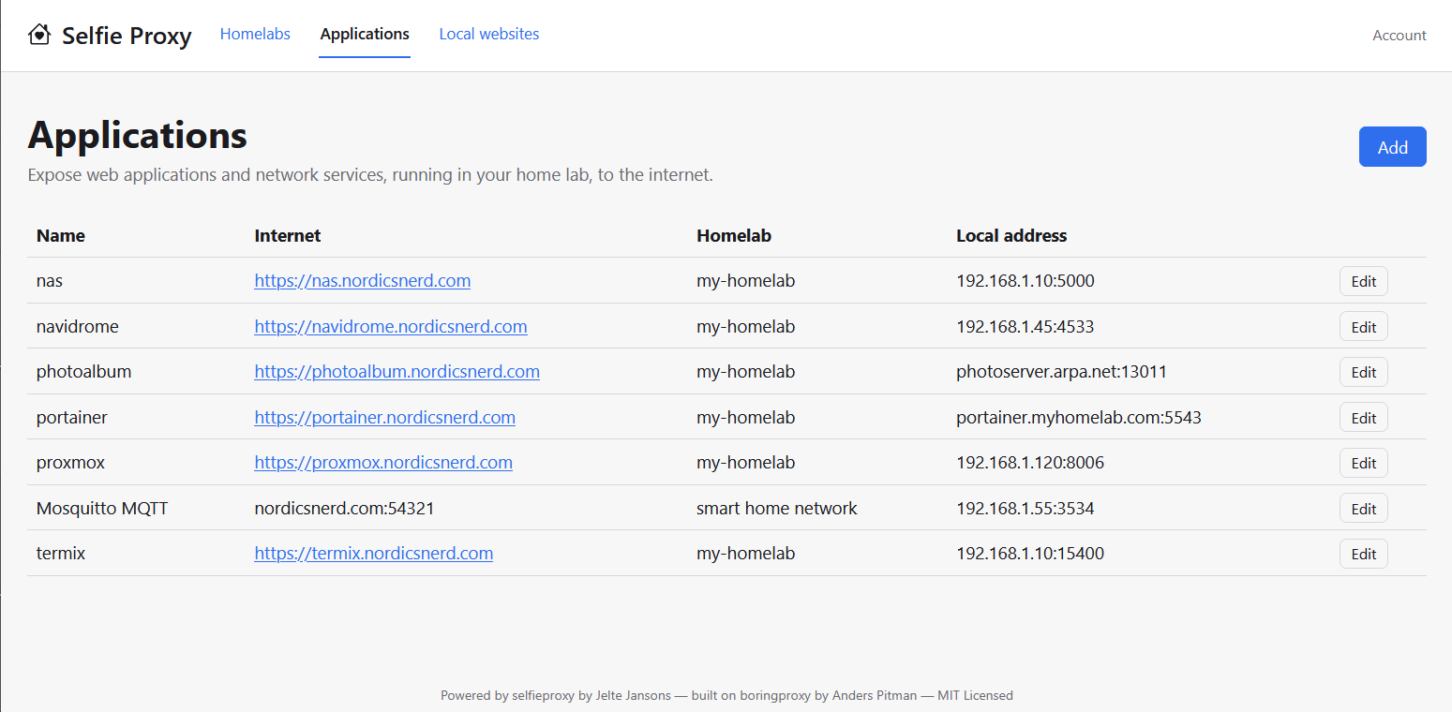Open https://nas.nordicsnerd.com link

(x=363, y=281)
